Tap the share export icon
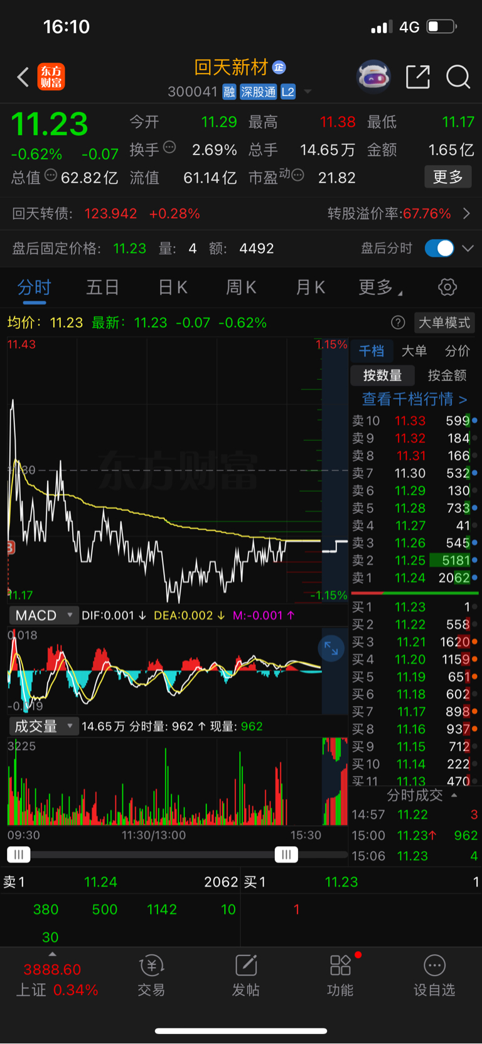482x1044 pixels. point(418,77)
